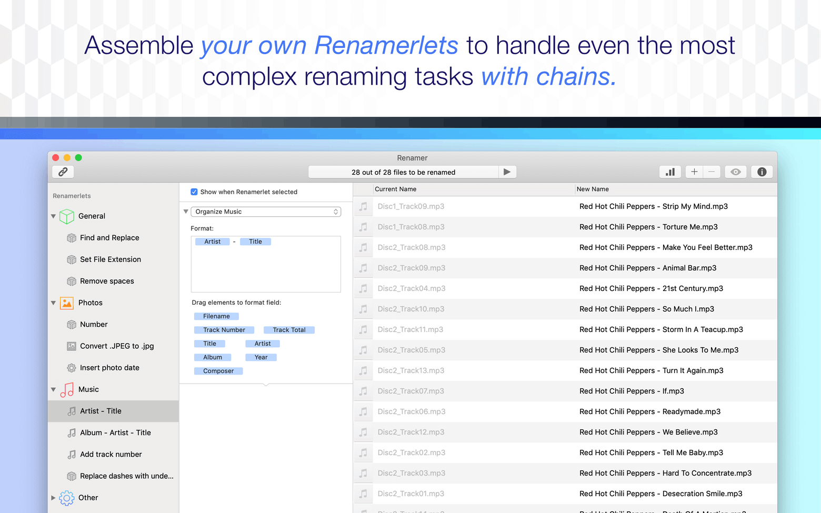
Task: Choose the Add track number renamerlet
Action: click(111, 454)
